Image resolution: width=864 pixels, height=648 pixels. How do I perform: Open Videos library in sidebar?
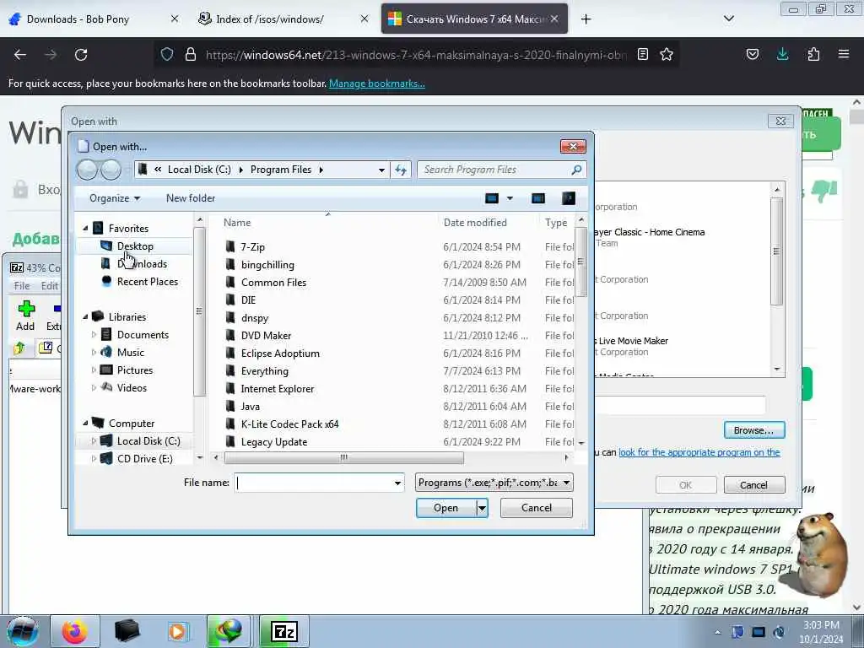[132, 387]
